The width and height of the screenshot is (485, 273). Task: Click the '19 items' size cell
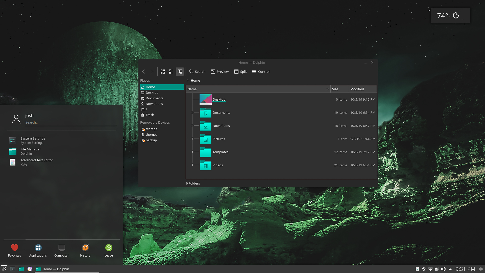[x=341, y=113]
